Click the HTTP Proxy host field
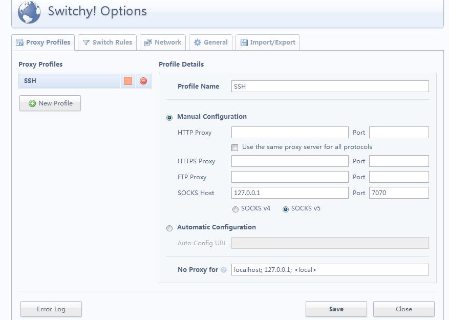Image resolution: width=449 pixels, height=320 pixels. click(290, 133)
